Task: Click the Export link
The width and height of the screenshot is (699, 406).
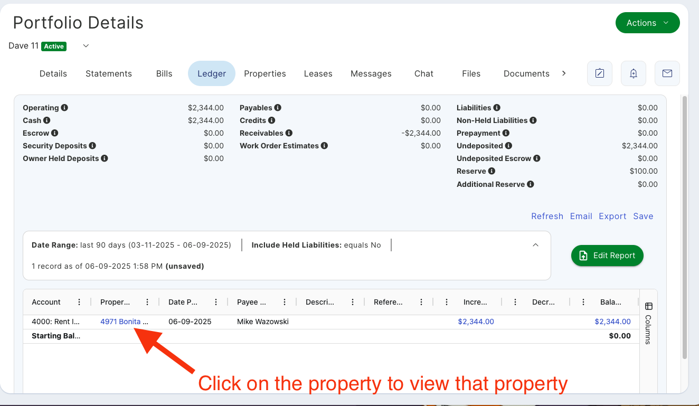Action: pyautogui.click(x=612, y=216)
